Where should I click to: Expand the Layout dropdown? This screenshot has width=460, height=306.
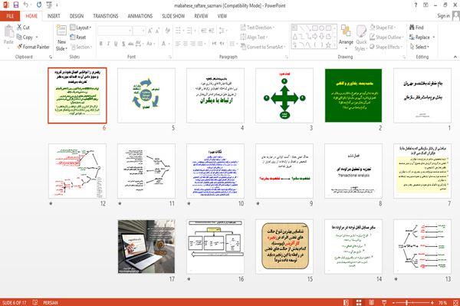point(80,28)
